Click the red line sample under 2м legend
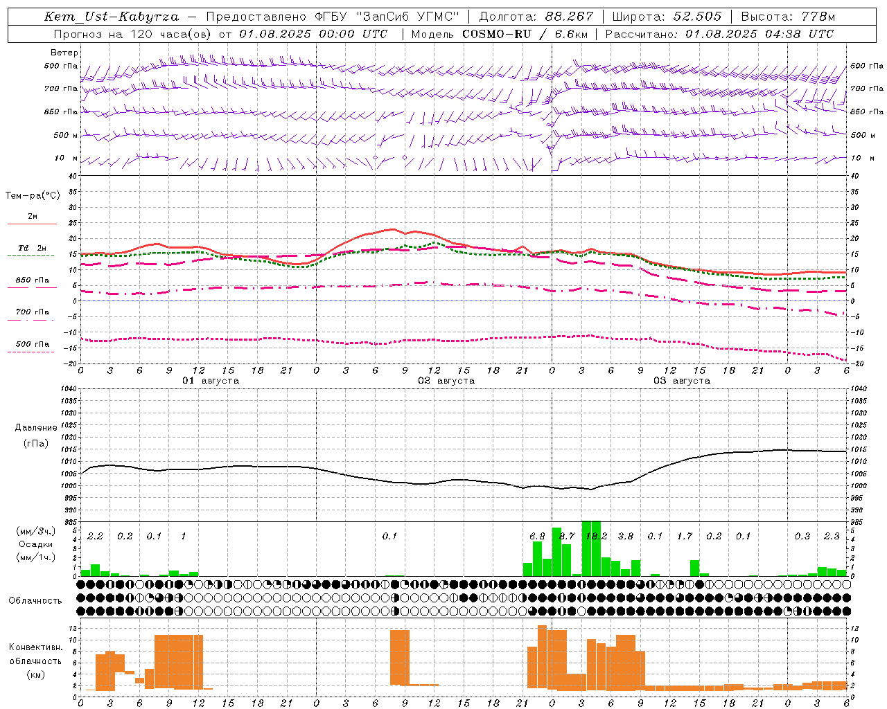887x709 pixels. pyautogui.click(x=32, y=224)
